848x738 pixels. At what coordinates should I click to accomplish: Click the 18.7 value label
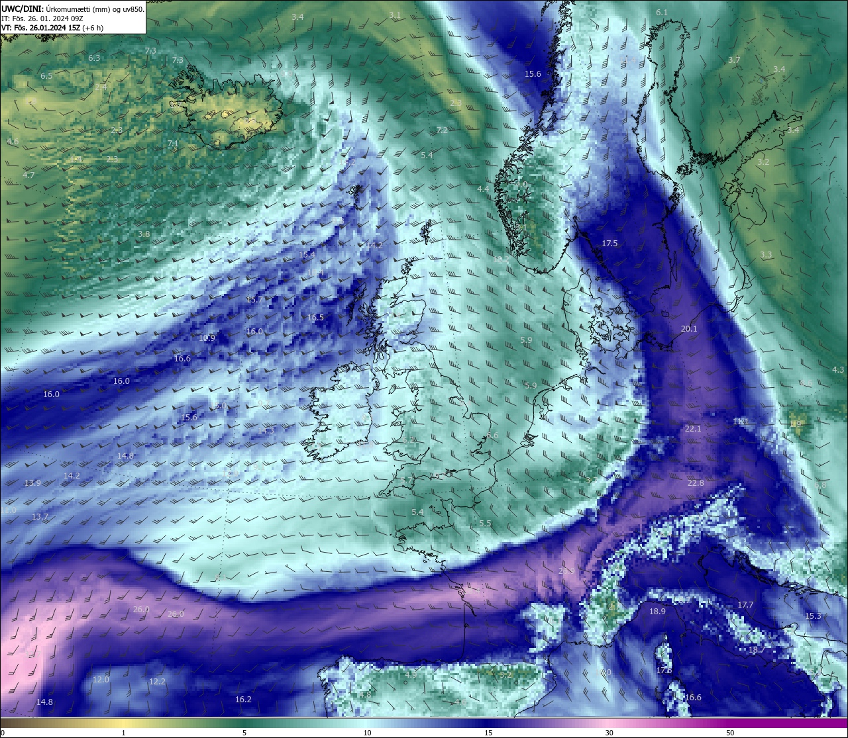[756, 650]
